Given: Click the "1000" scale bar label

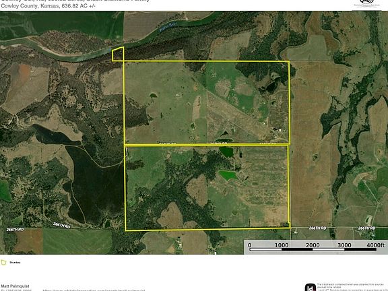Looking at the screenshot, I should [282, 245].
